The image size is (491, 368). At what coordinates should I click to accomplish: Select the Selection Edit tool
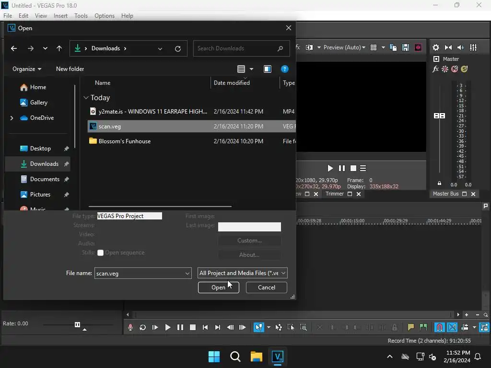(x=291, y=327)
